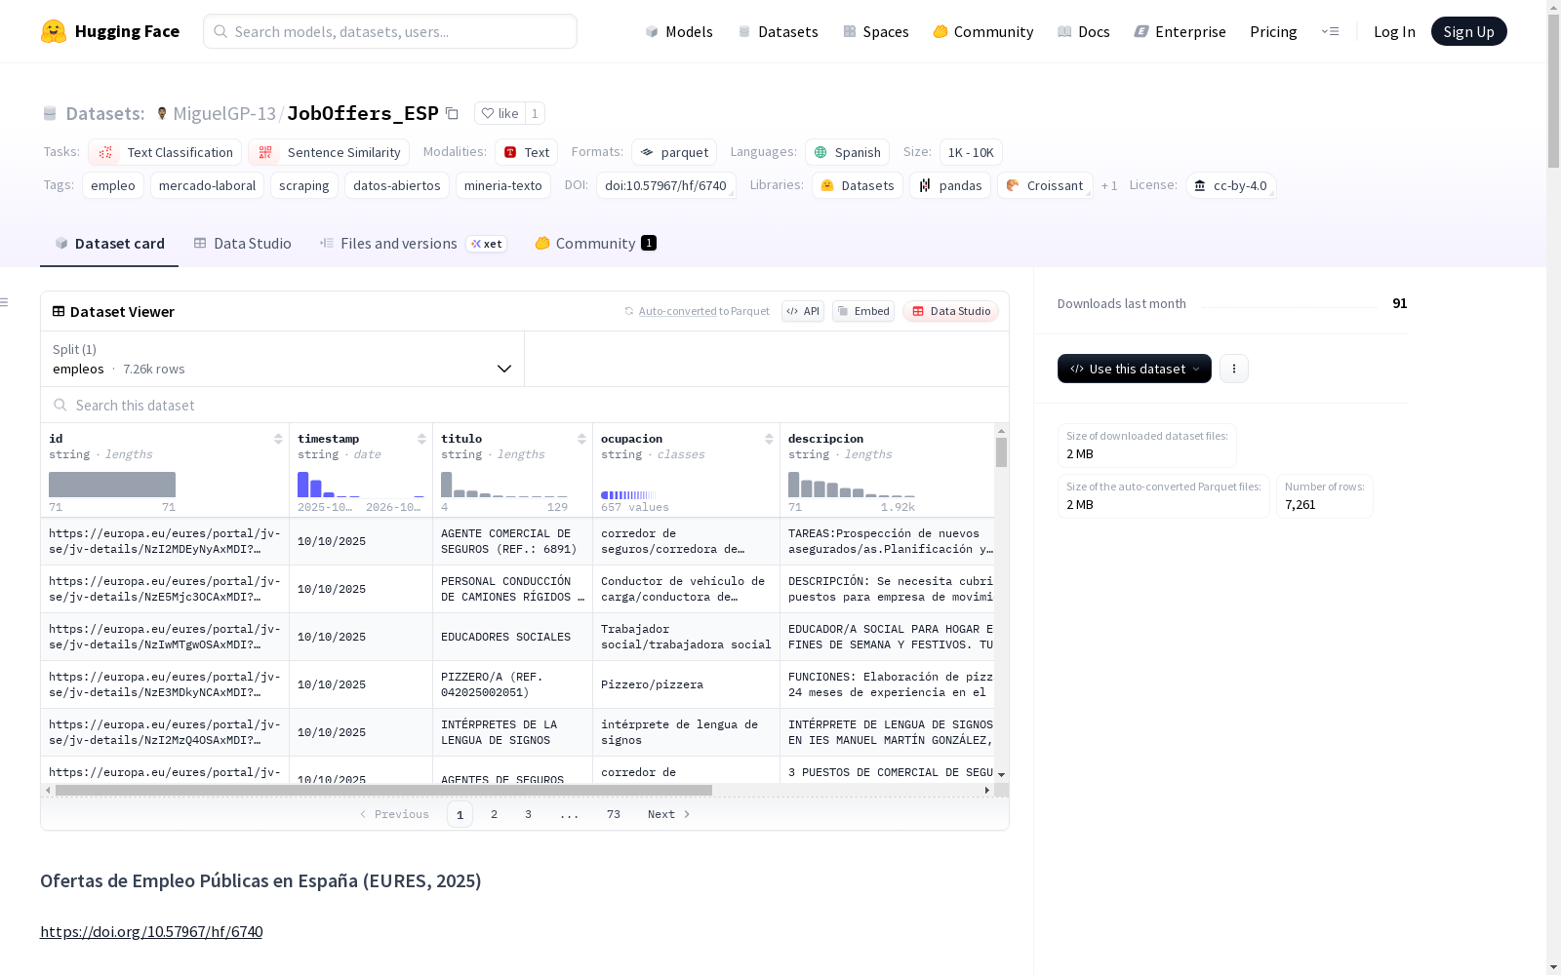
Task: Open the MiguelGP-13 profile link
Action: point(224,113)
